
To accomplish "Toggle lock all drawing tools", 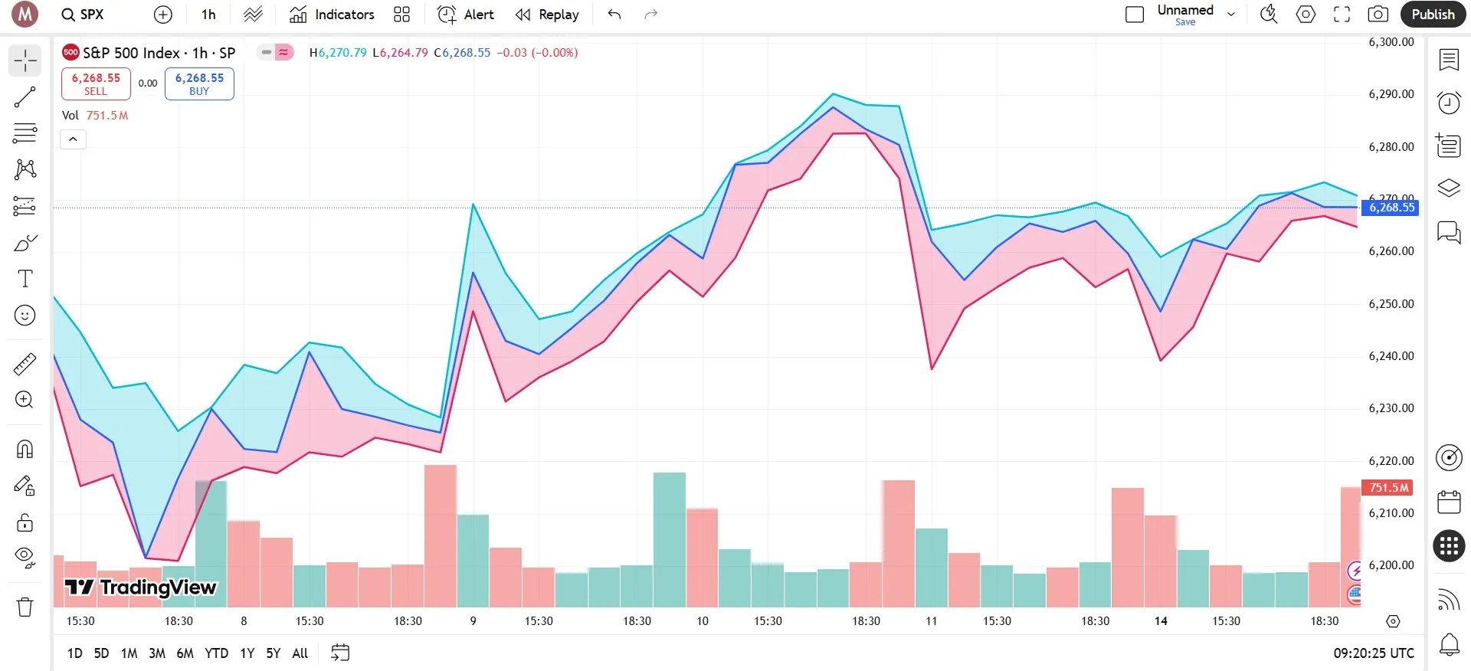I will pyautogui.click(x=25, y=523).
